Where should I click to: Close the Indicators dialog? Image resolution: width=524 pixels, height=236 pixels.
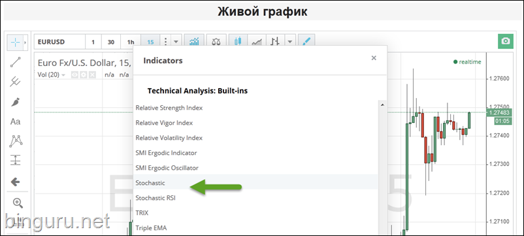[374, 58]
